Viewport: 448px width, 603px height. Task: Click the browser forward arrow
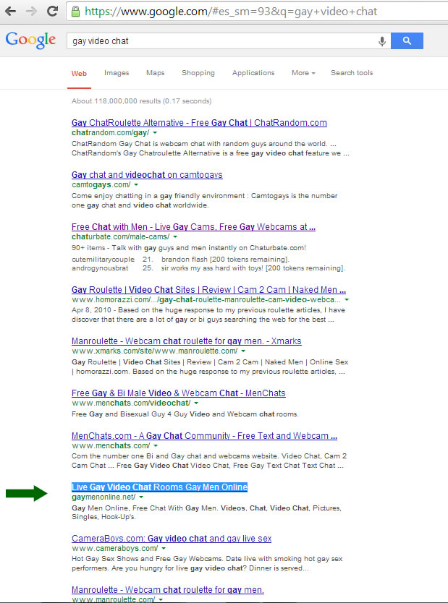pyautogui.click(x=31, y=12)
